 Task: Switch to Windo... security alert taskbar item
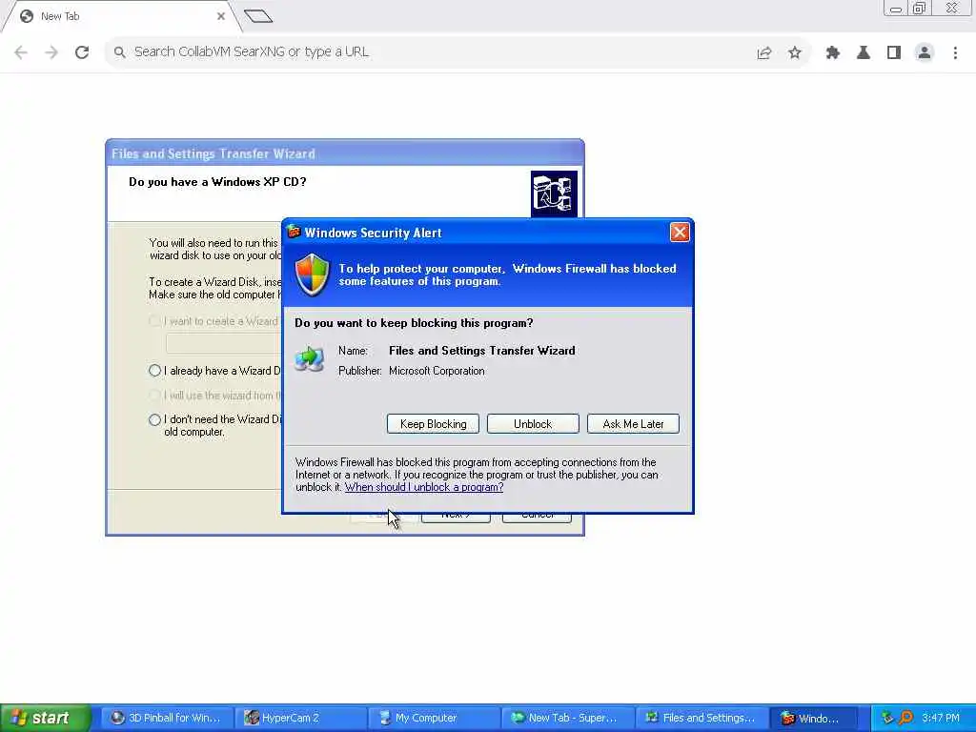(814, 718)
